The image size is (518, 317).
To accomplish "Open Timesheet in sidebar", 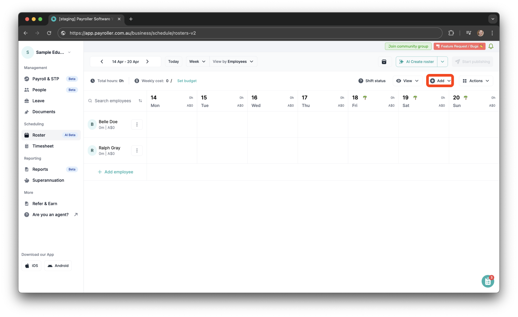I will 51,146.
